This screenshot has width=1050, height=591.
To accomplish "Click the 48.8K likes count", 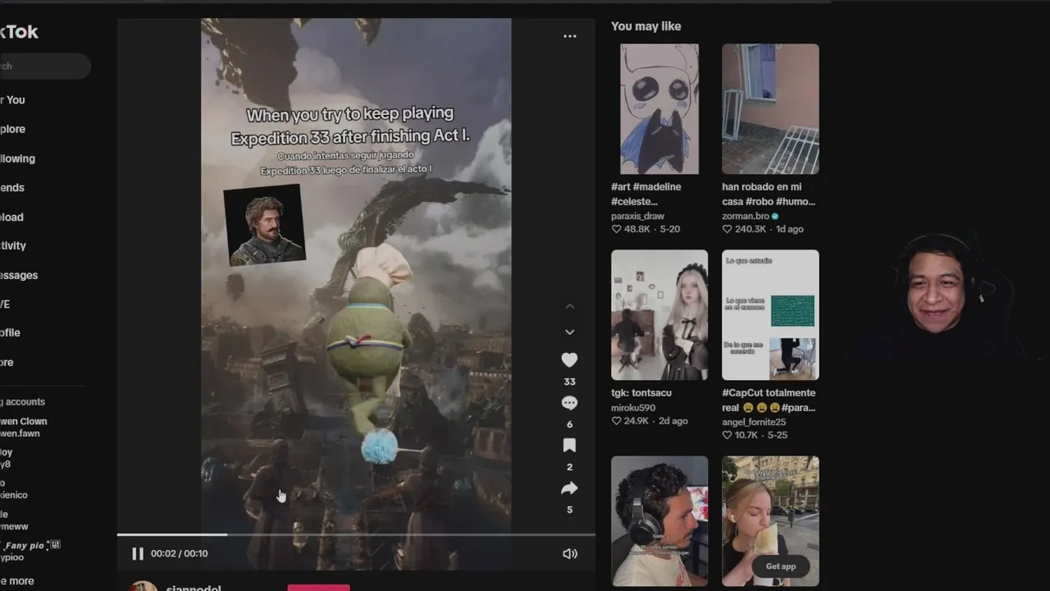I will (637, 230).
